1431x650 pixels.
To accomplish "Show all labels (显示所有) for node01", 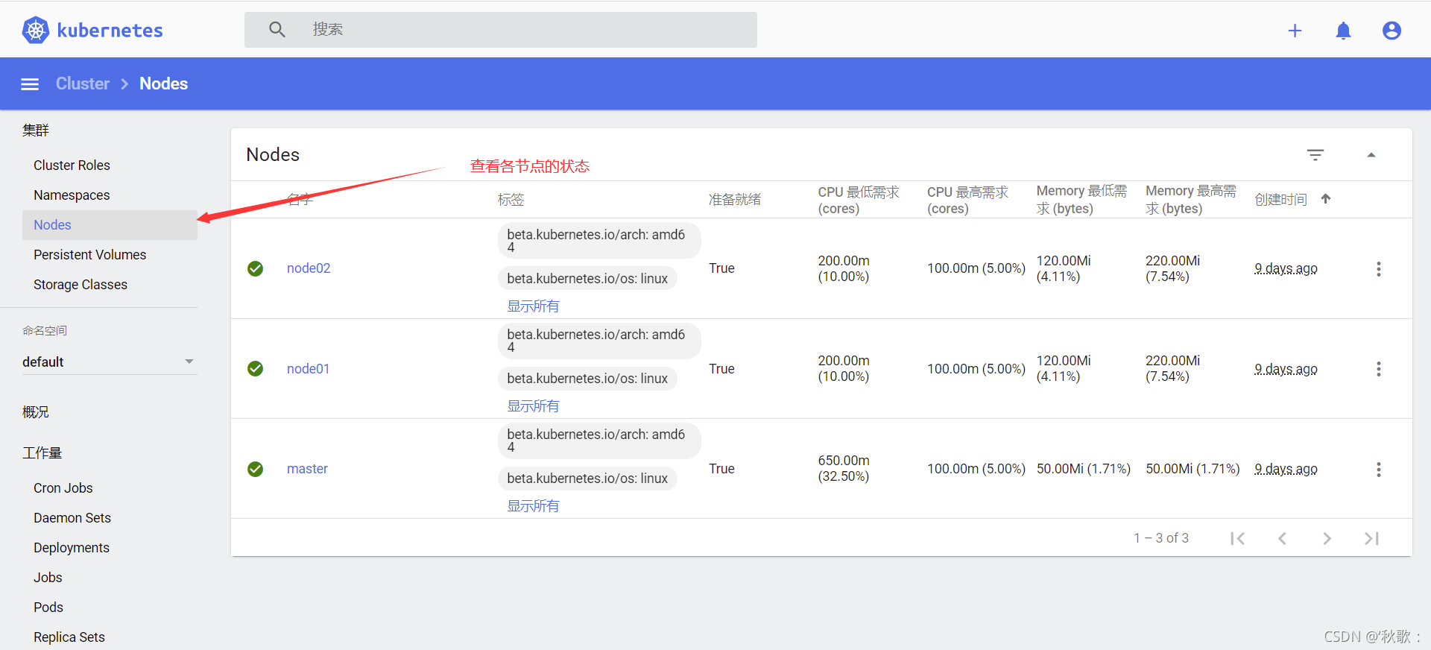I will point(533,406).
